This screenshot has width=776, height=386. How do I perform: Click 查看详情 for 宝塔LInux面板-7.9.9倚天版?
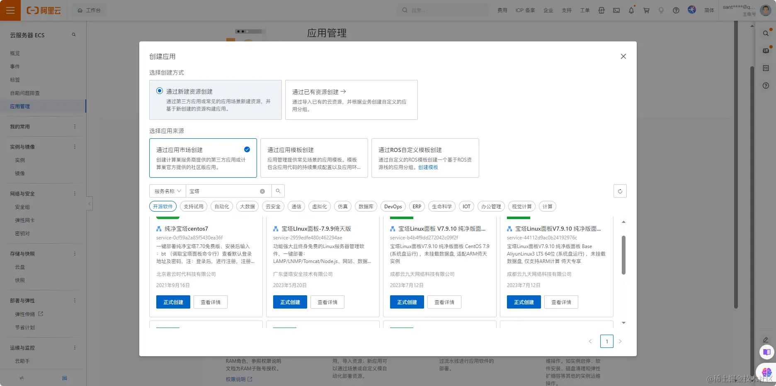(327, 302)
